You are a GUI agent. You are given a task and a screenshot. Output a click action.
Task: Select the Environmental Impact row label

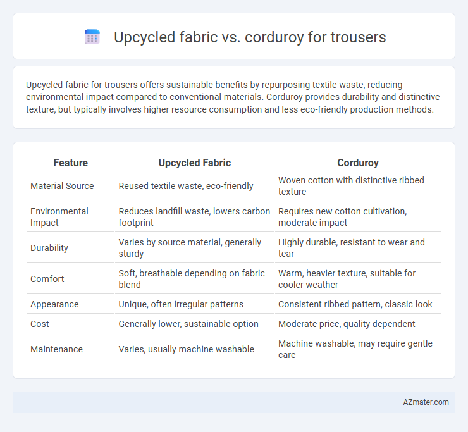pyautogui.click(x=59, y=217)
